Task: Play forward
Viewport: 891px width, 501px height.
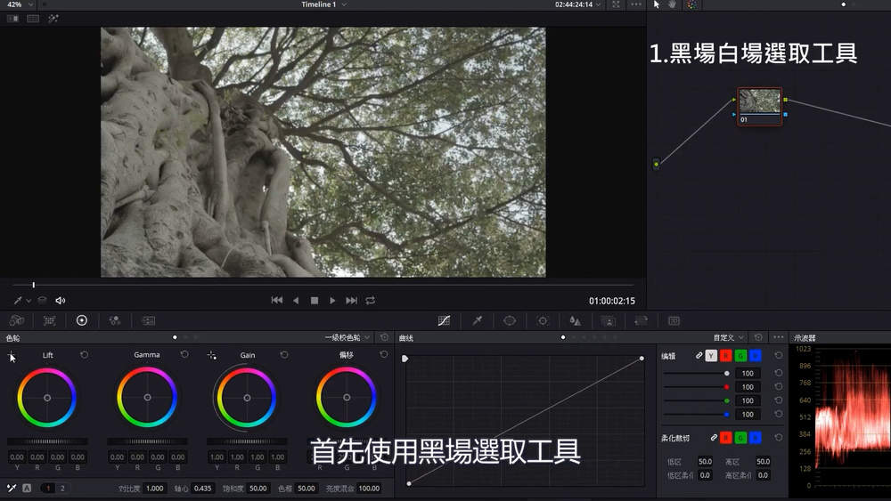Action: pyautogui.click(x=332, y=300)
